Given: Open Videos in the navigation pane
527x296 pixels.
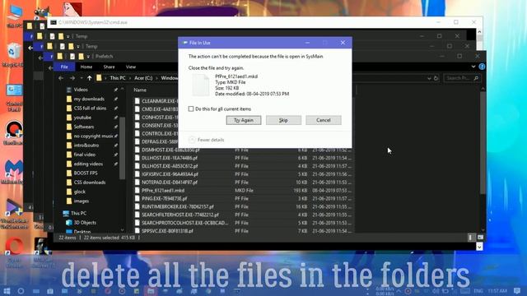Looking at the screenshot, I should tap(81, 90).
